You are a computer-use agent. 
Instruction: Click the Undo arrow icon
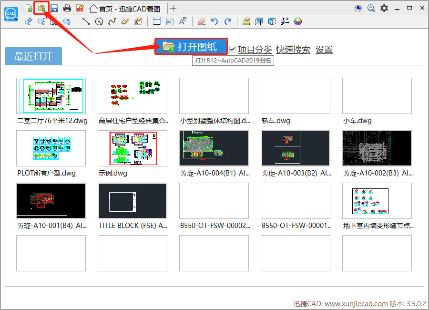point(214,21)
